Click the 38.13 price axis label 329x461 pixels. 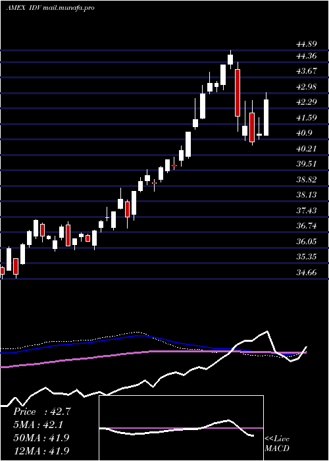(x=307, y=195)
